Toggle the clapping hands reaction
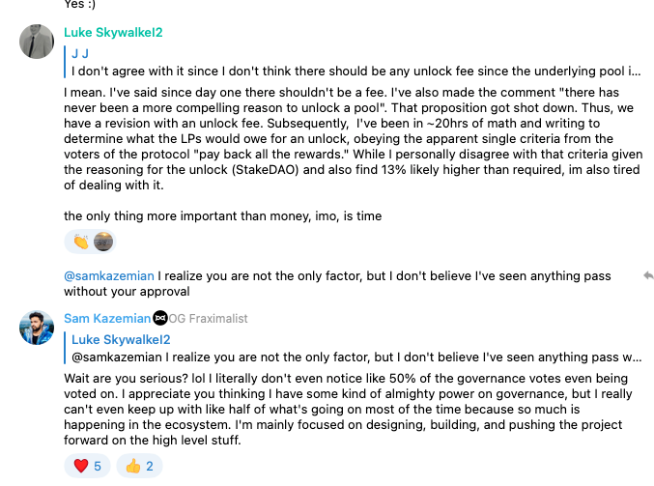Screen dimensions: 654x486 [x=80, y=242]
